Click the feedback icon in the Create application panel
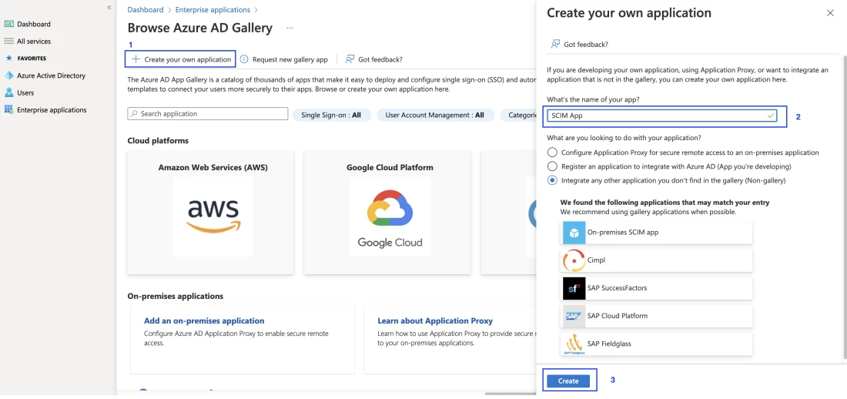The image size is (847, 399). [555, 45]
